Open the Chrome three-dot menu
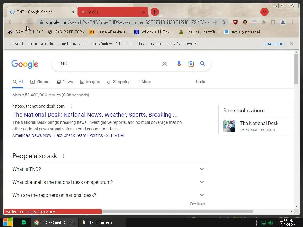The width and height of the screenshot is (303, 227). tap(292, 22)
